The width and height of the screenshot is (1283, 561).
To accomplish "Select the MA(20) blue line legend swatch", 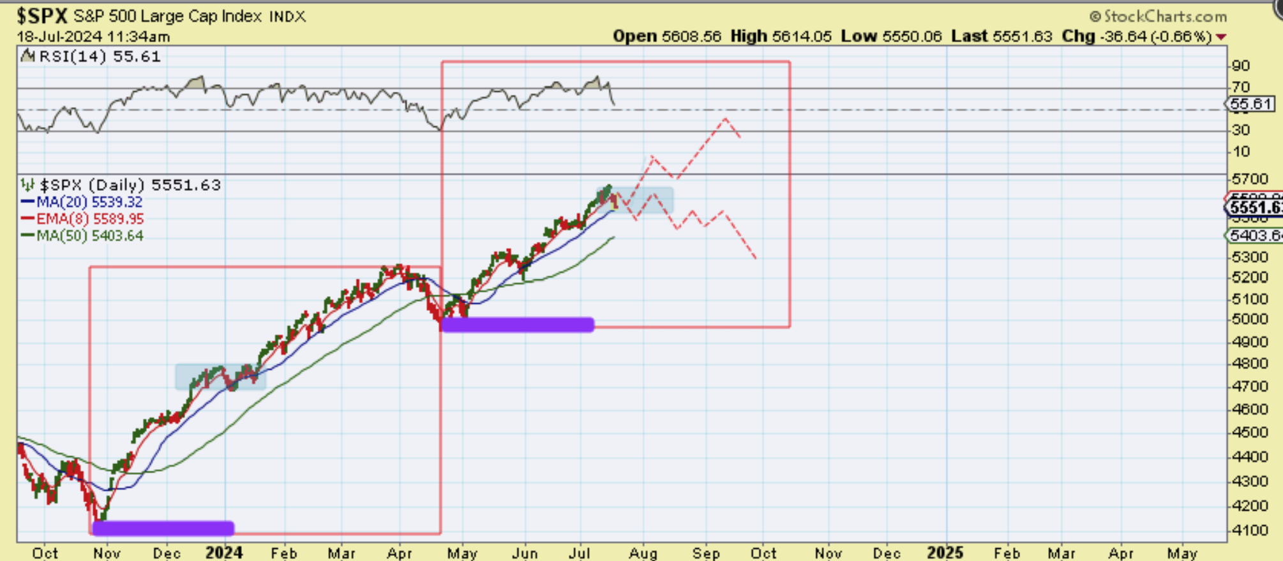I will [27, 202].
